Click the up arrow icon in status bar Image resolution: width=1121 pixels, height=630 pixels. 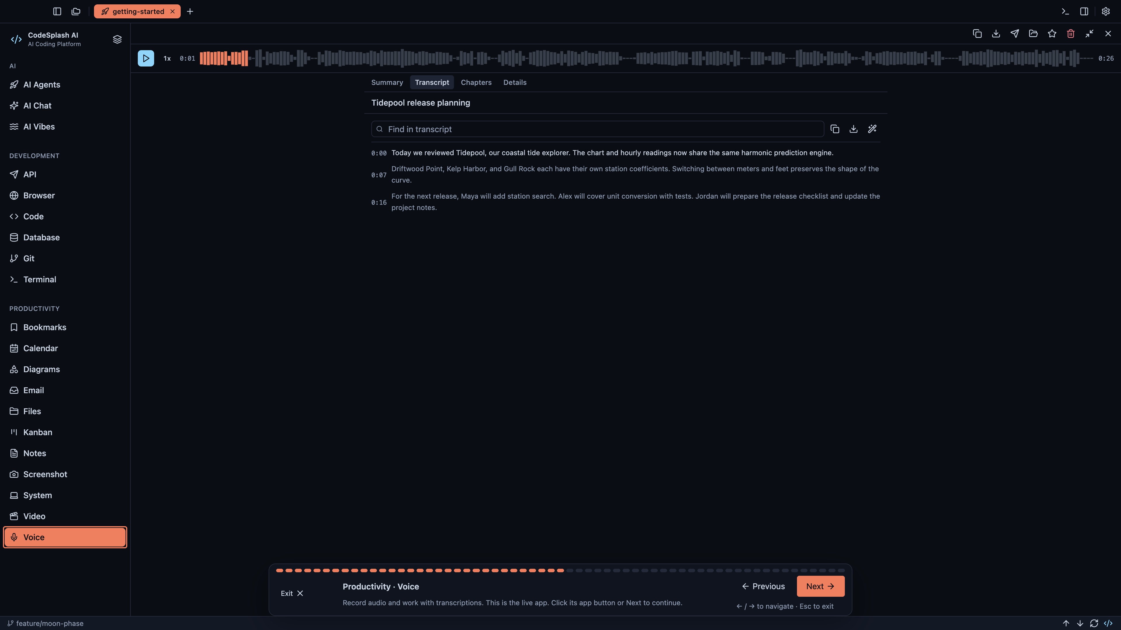tap(1066, 623)
